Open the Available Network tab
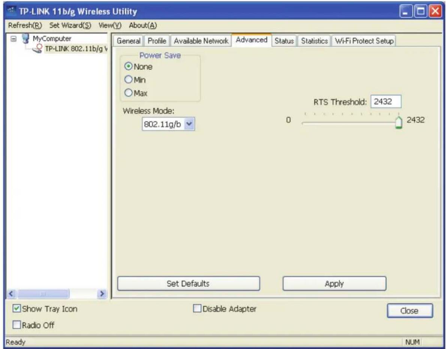Screen dimensions: 446x349 201,41
